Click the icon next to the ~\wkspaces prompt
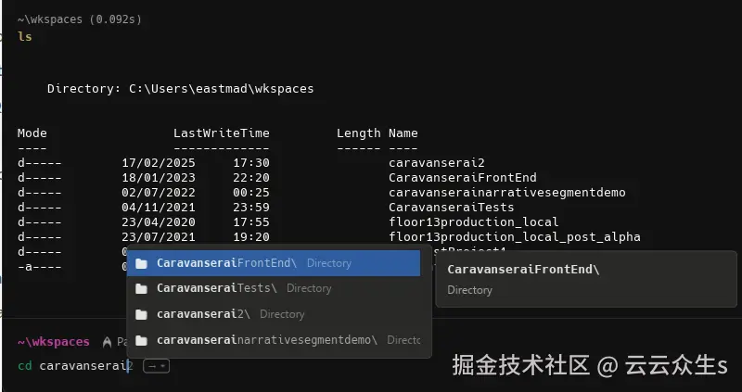This screenshot has width=742, height=392. coord(108,342)
